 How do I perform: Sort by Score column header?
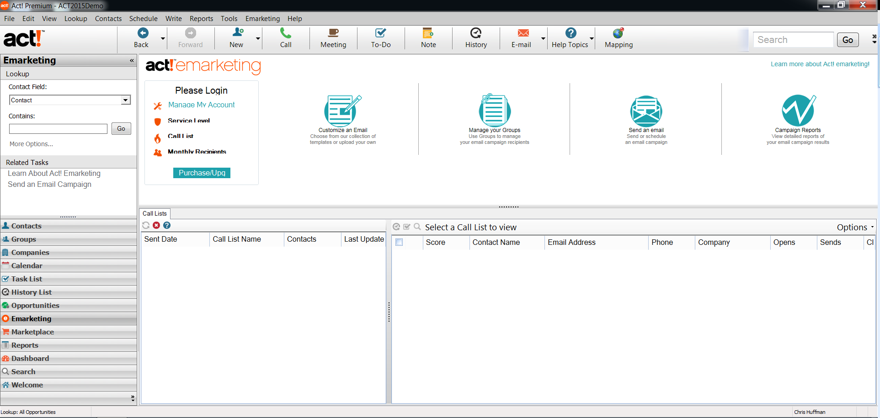click(446, 242)
